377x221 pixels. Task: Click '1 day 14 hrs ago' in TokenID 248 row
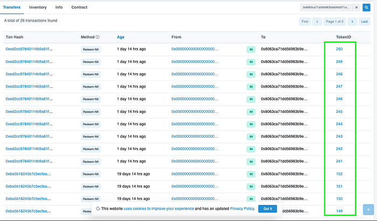tap(131, 74)
